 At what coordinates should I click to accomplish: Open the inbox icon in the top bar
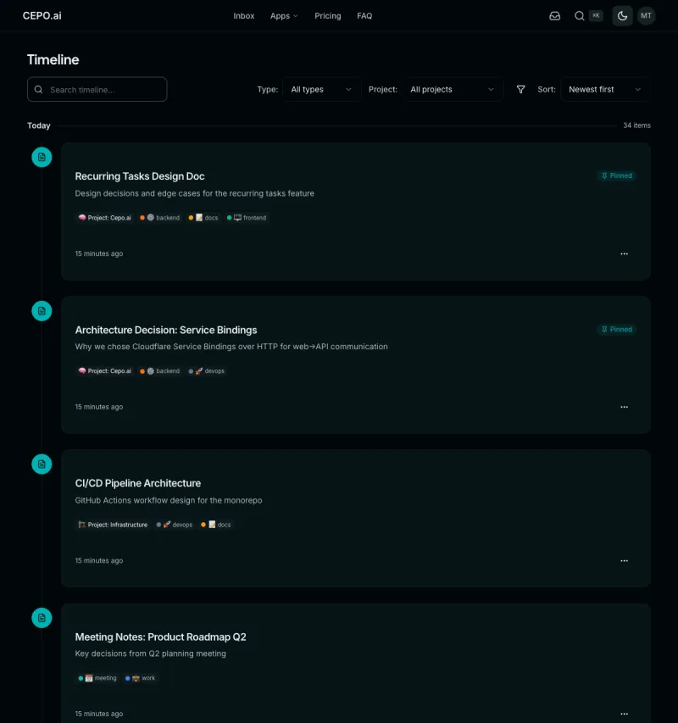[x=554, y=15]
